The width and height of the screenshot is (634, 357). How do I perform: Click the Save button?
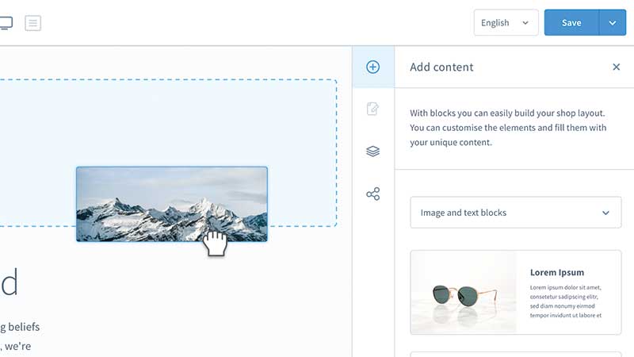(x=571, y=23)
